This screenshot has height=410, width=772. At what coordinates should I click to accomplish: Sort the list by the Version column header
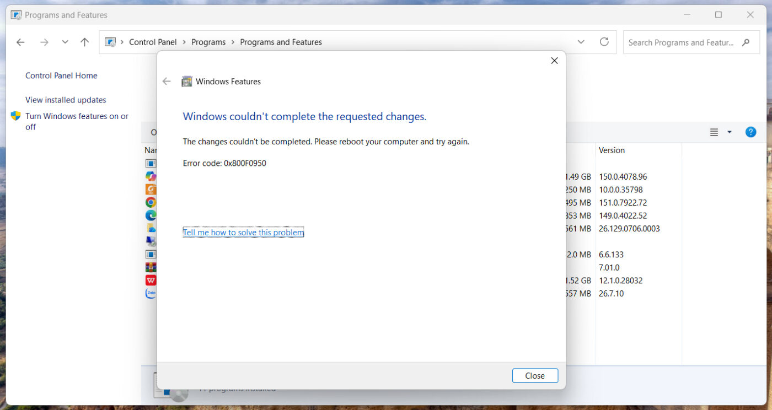[x=612, y=150]
